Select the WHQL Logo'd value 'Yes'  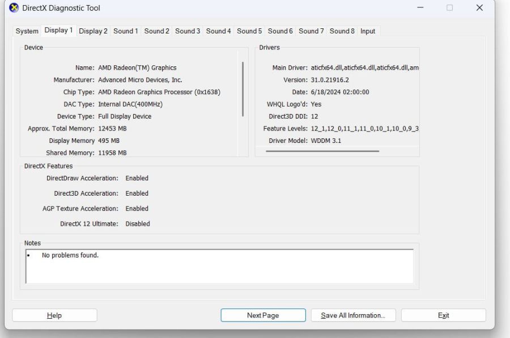[316, 104]
